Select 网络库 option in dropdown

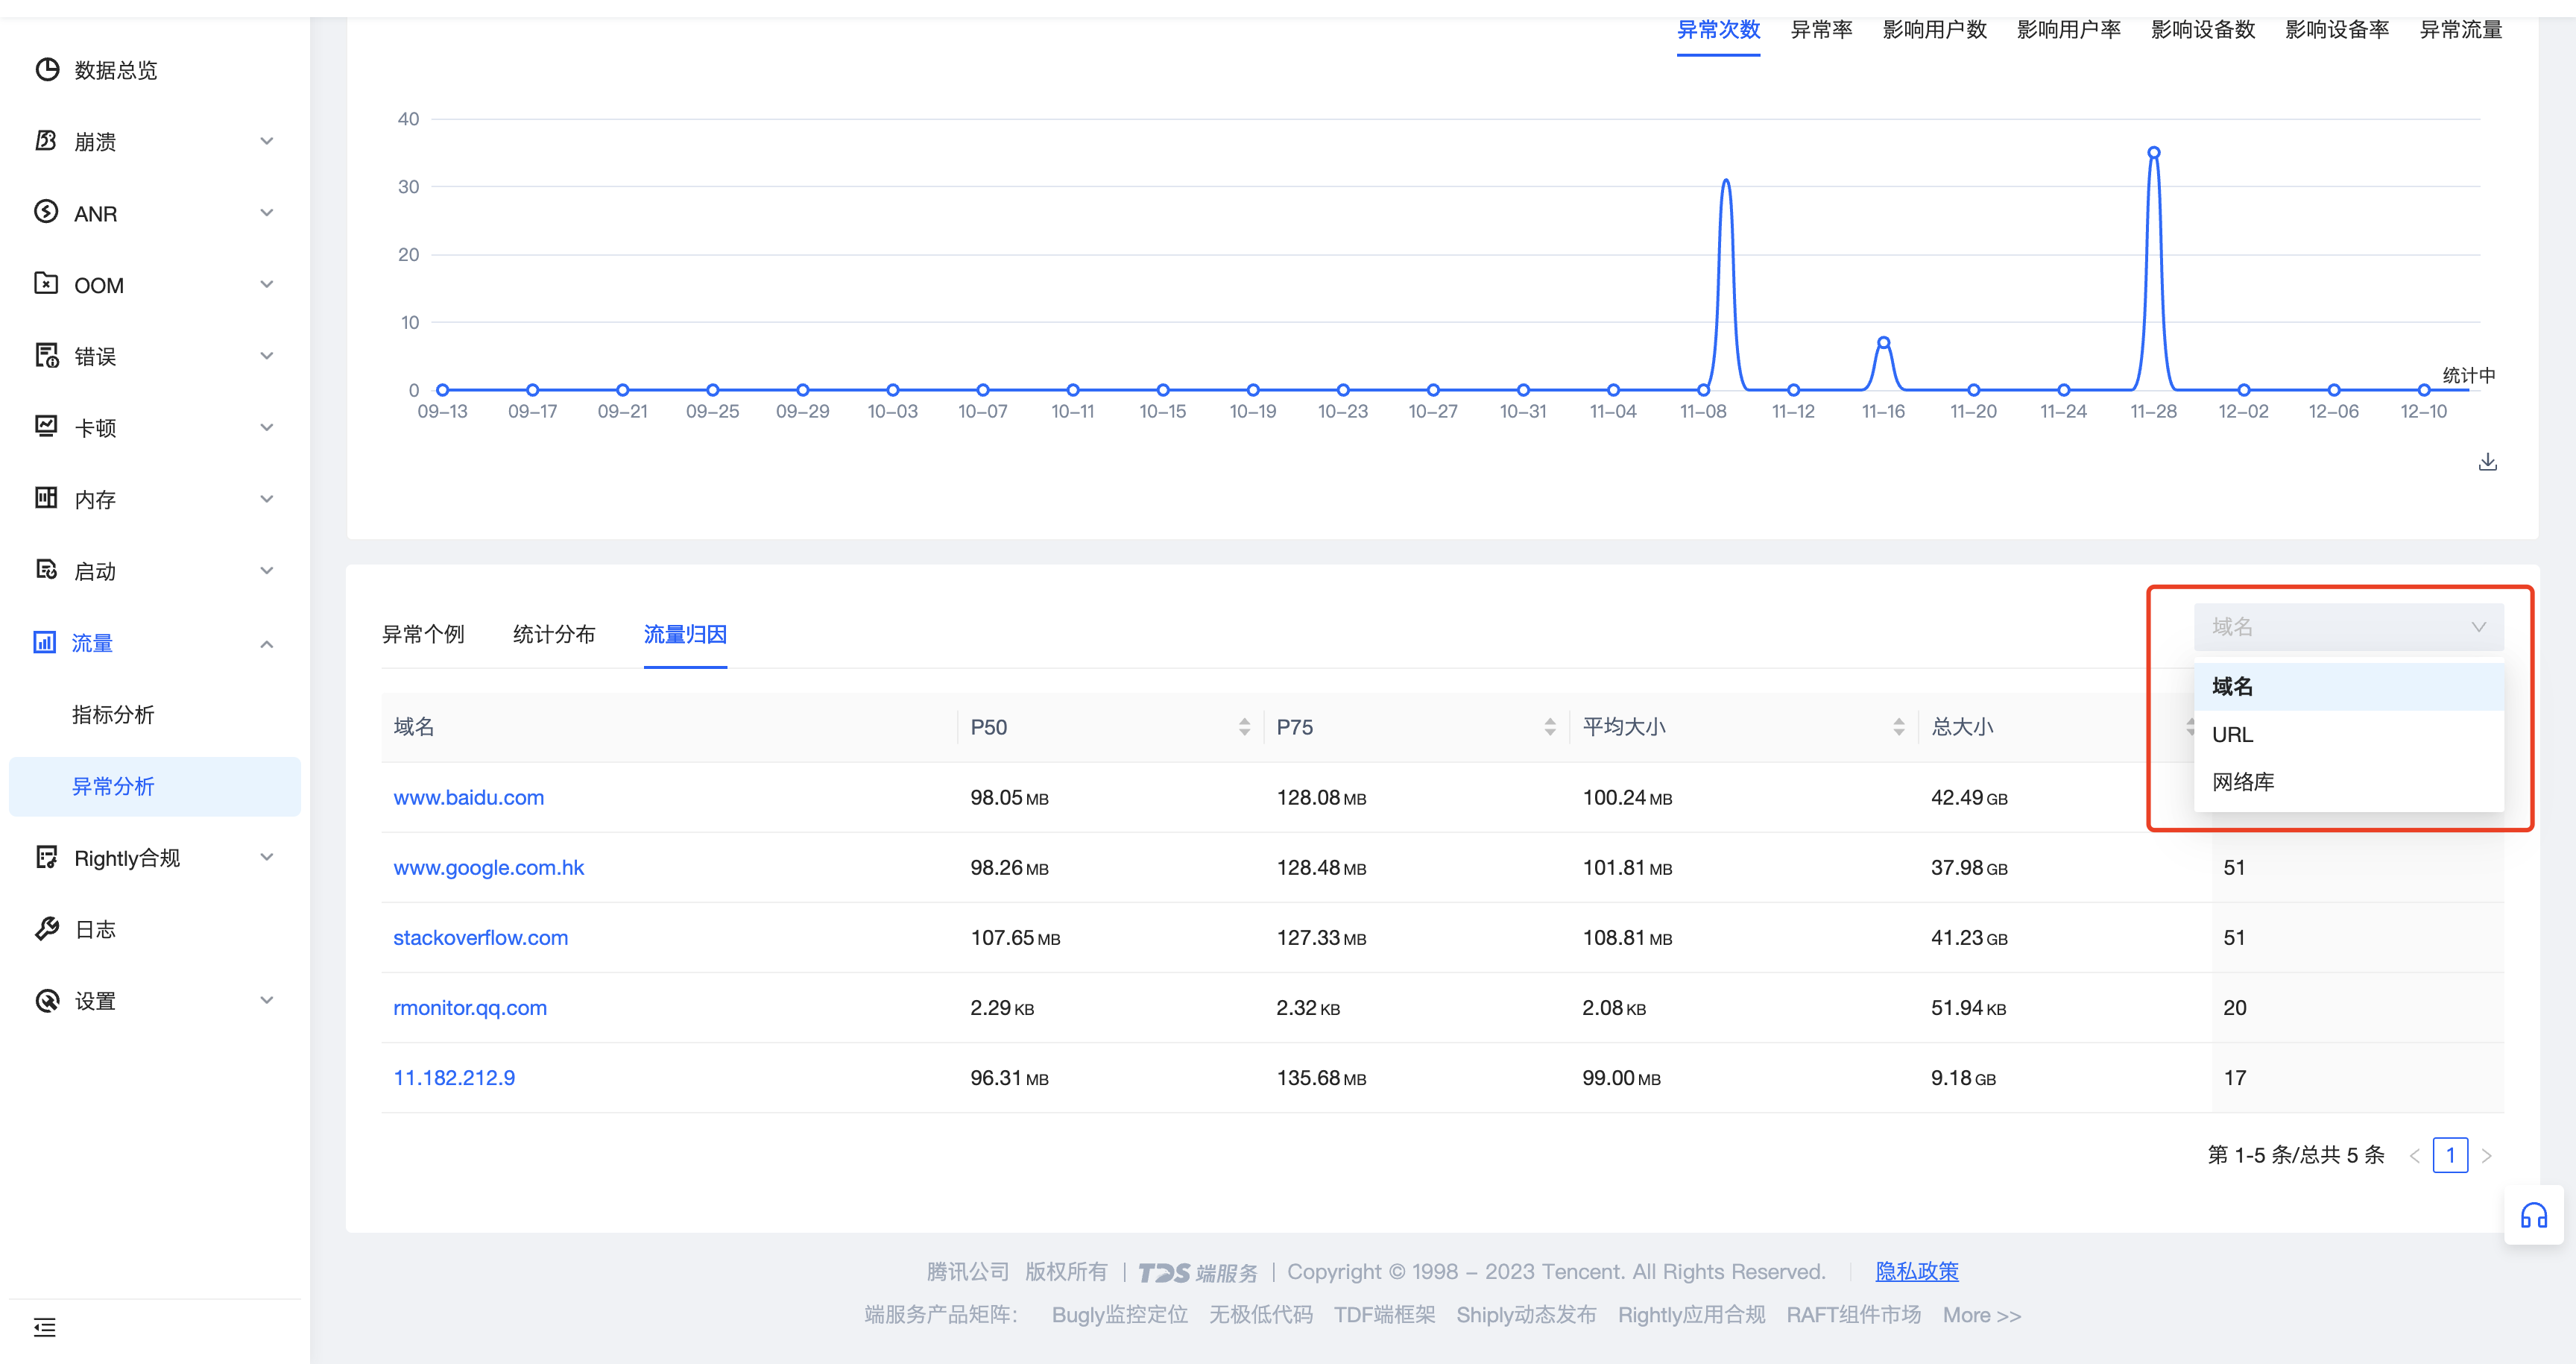pyautogui.click(x=2243, y=782)
